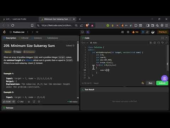Reload the page with the refresh button
The width and height of the screenshot is (170, 128).
tap(13, 25)
